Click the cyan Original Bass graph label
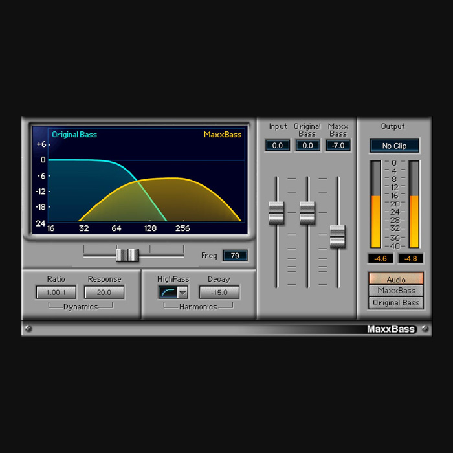453x453 pixels. pyautogui.click(x=74, y=135)
